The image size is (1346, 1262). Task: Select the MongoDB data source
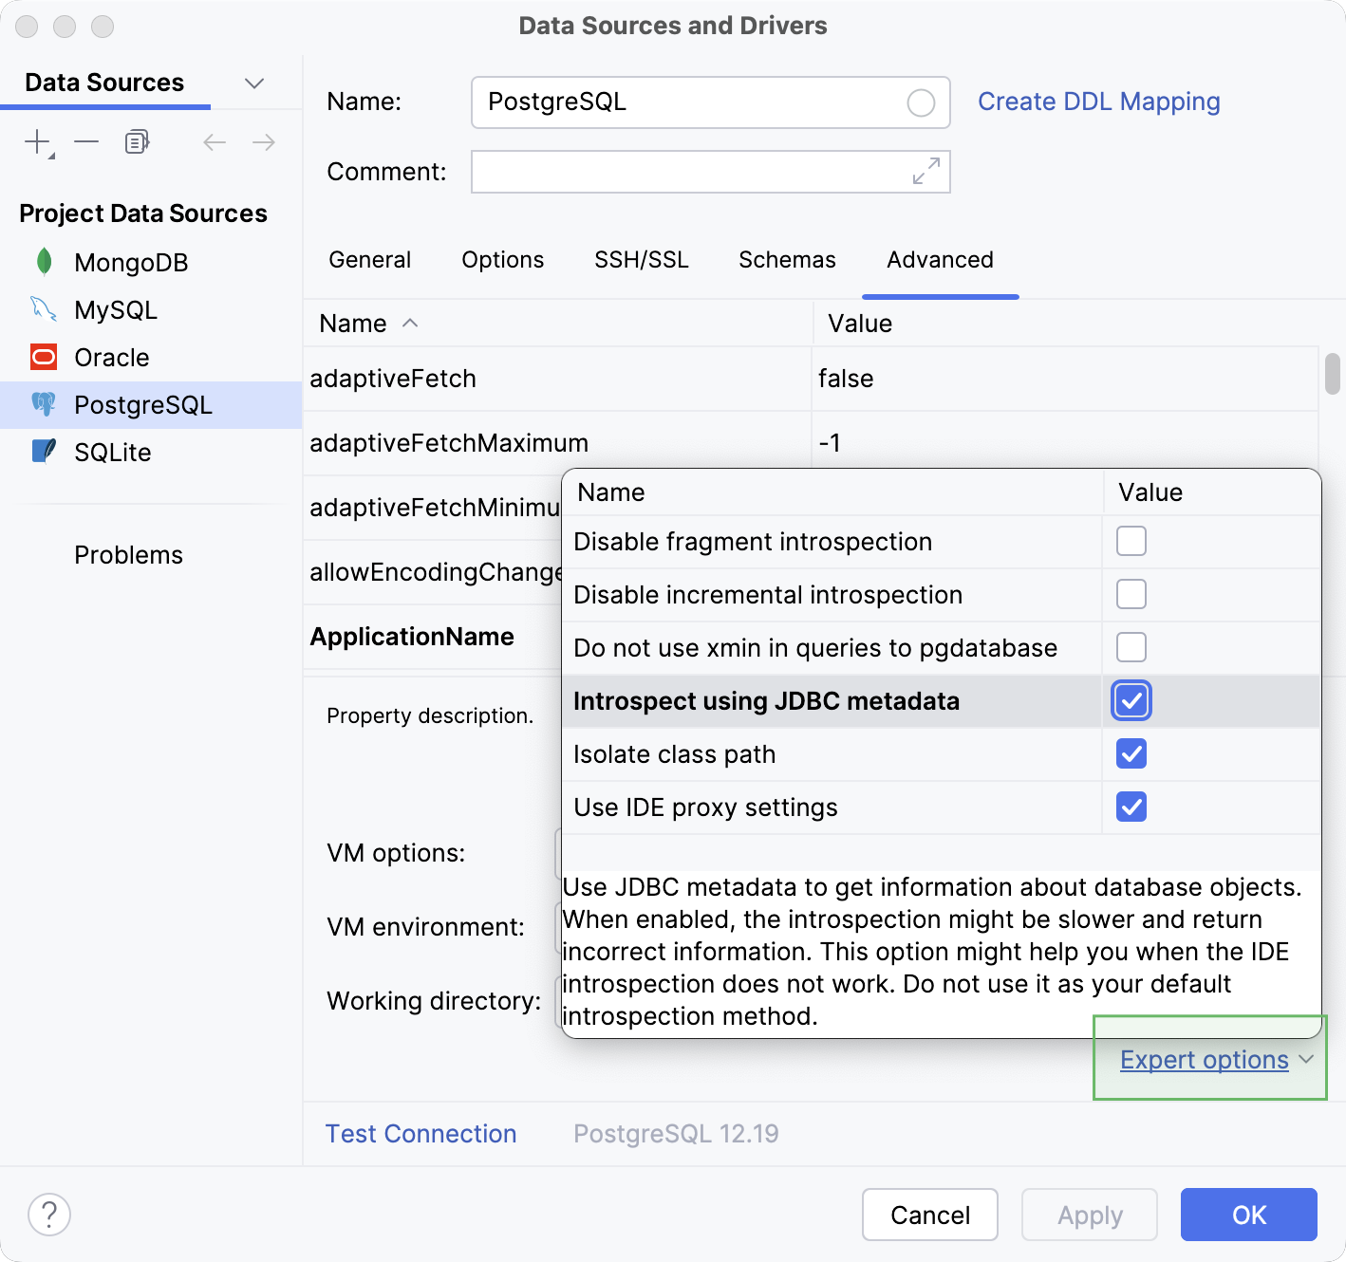131,262
